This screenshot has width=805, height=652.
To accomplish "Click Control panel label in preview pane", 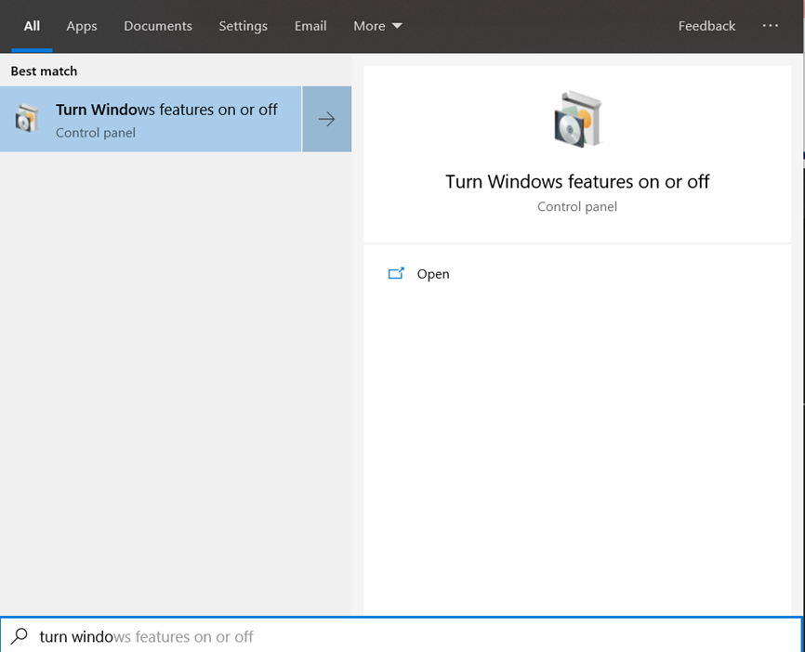I will 577,207.
